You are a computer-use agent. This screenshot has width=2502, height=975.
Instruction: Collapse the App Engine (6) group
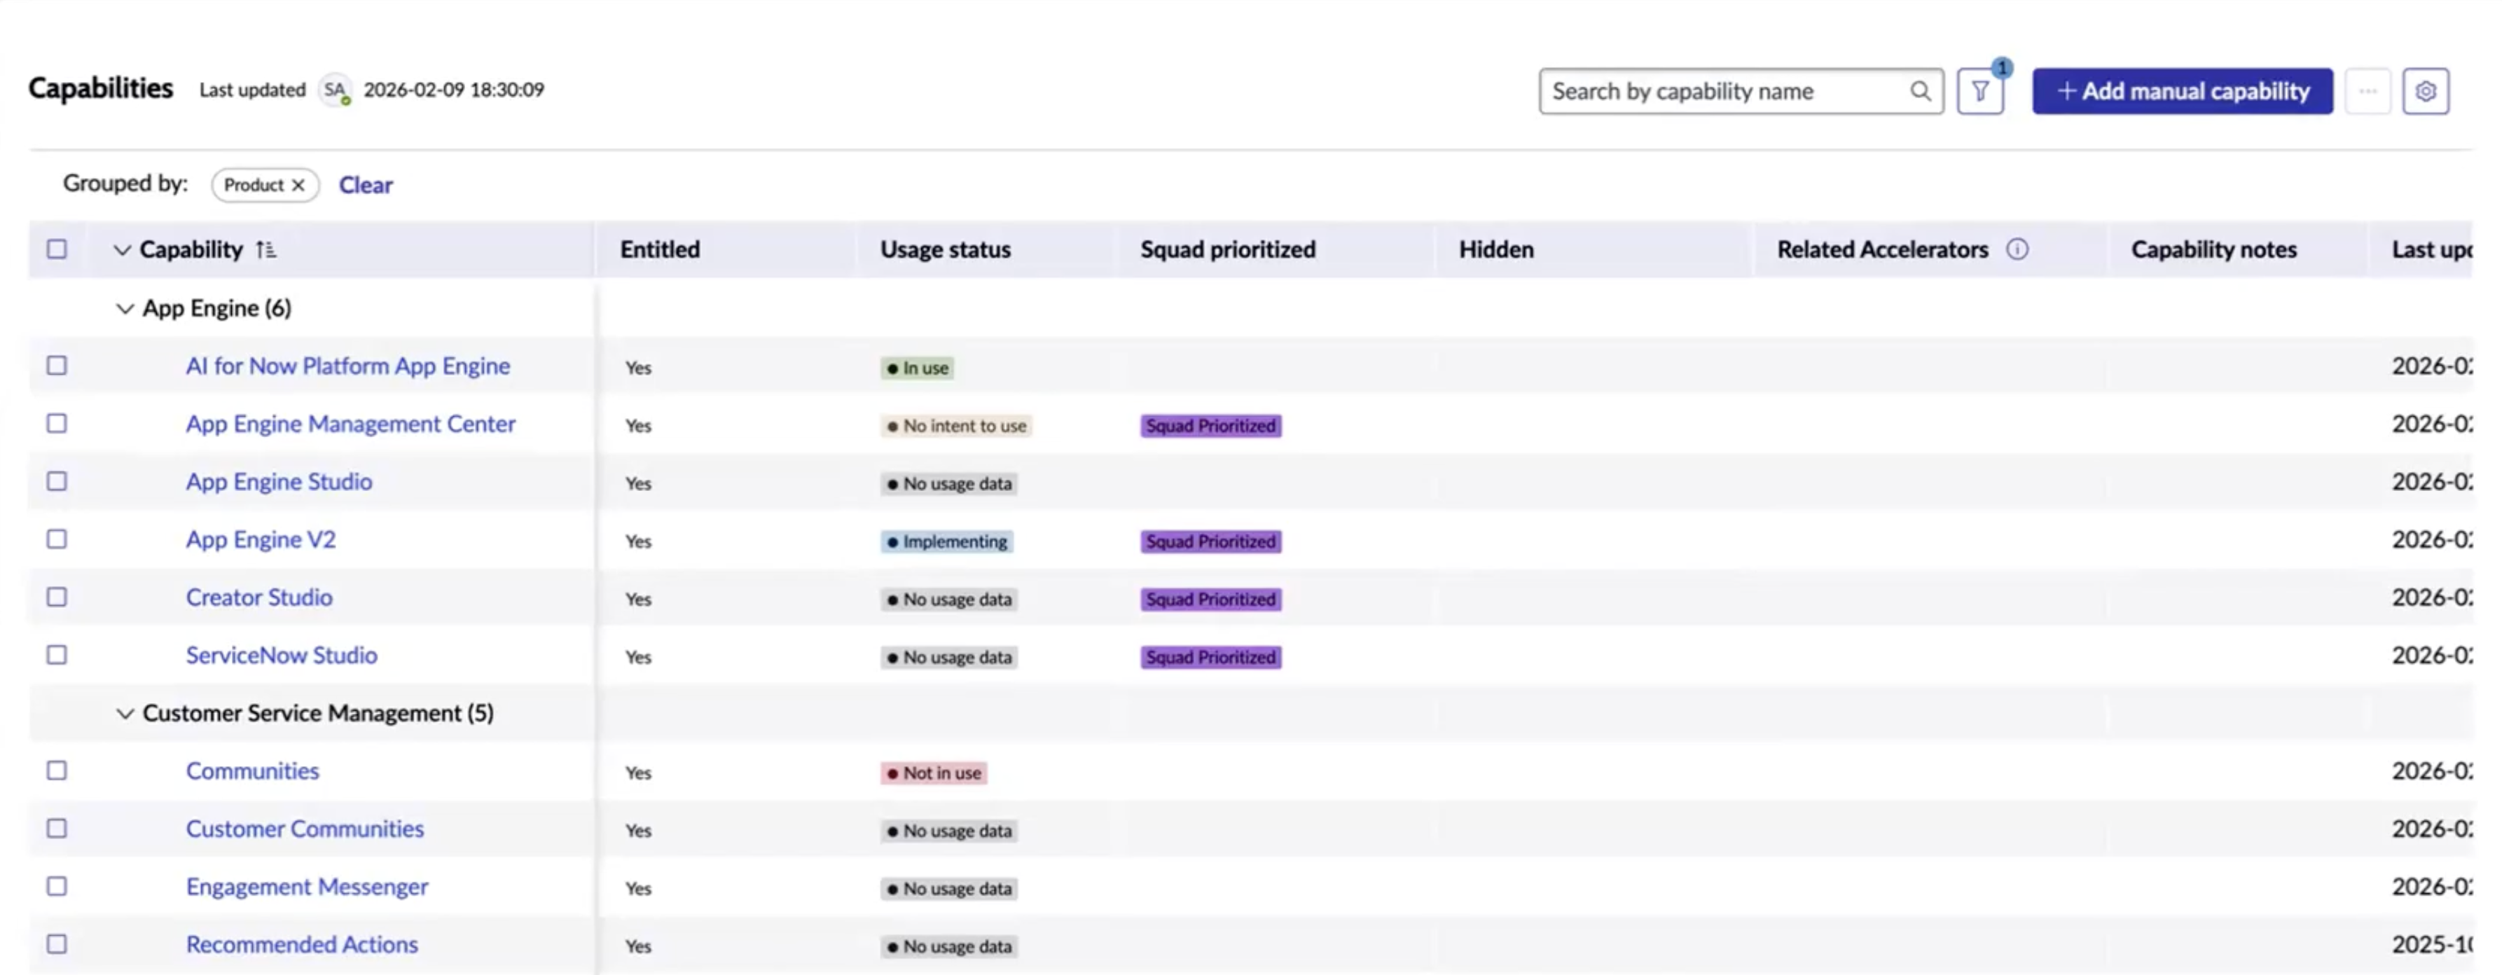(124, 309)
